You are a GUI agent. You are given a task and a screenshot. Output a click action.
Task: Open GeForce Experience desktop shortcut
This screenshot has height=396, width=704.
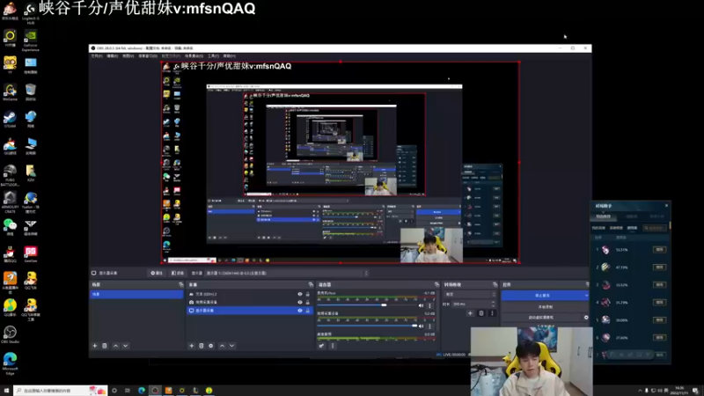[31, 40]
